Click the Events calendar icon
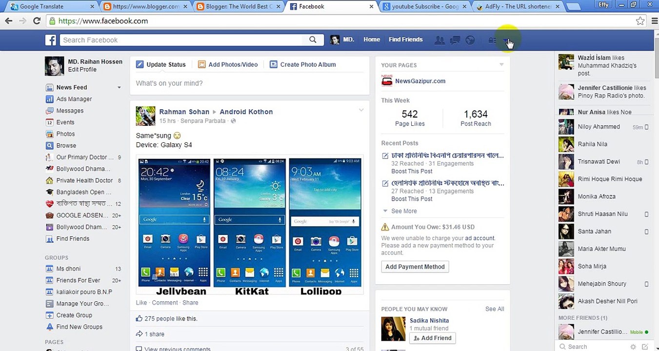The height and width of the screenshot is (351, 659). [x=49, y=122]
